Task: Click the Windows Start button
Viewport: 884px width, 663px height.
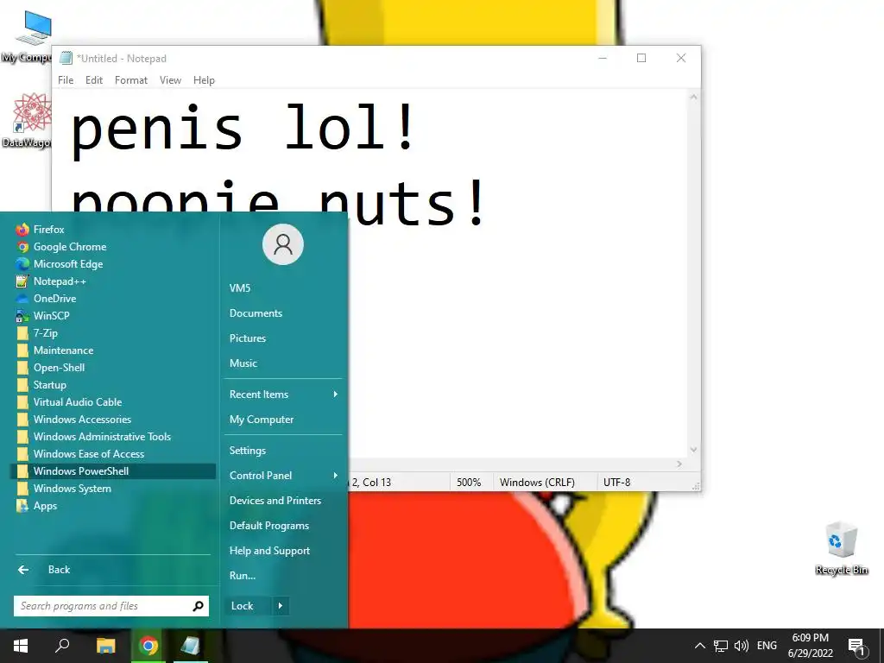Action: [21, 646]
